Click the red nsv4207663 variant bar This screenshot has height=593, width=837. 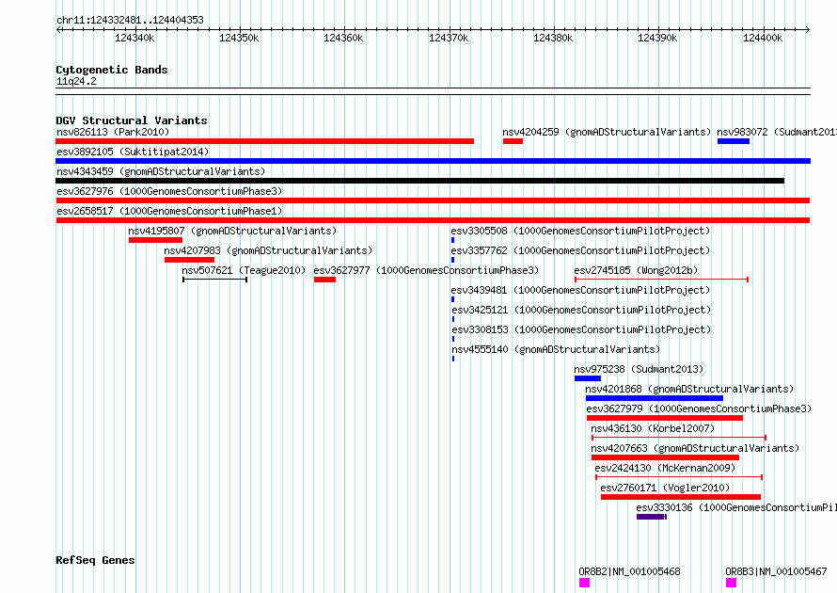(665, 457)
